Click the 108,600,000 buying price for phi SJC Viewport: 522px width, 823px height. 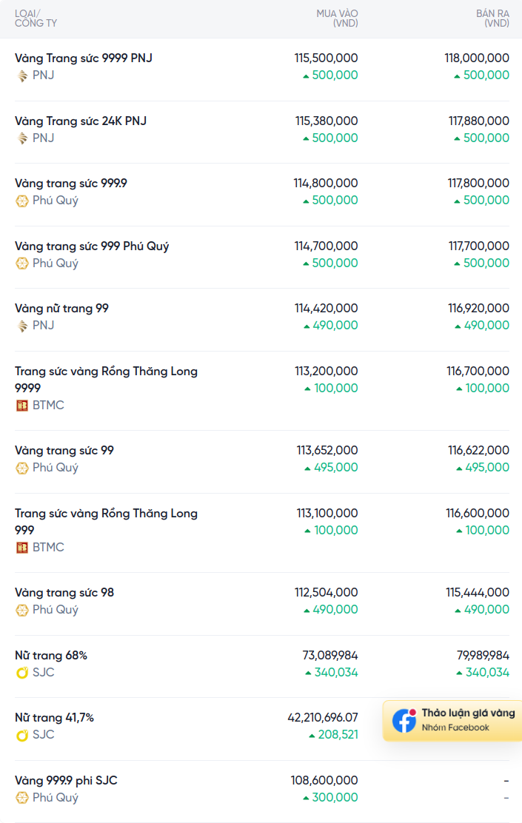click(x=324, y=781)
